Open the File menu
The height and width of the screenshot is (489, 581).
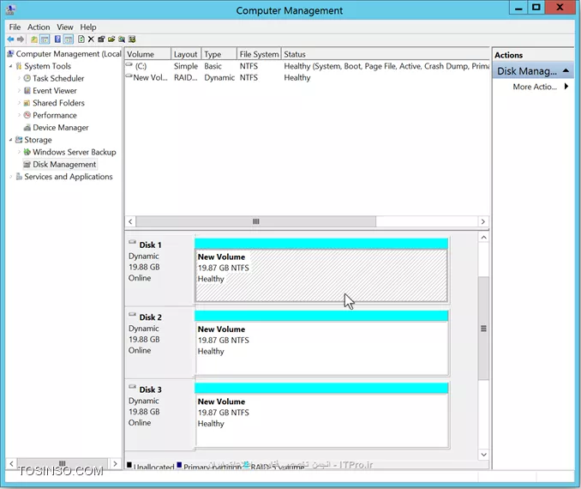[x=15, y=27]
